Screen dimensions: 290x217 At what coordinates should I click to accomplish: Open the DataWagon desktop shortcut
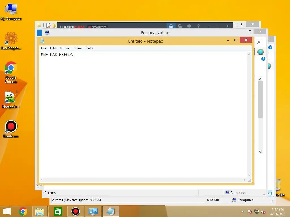coord(11,41)
